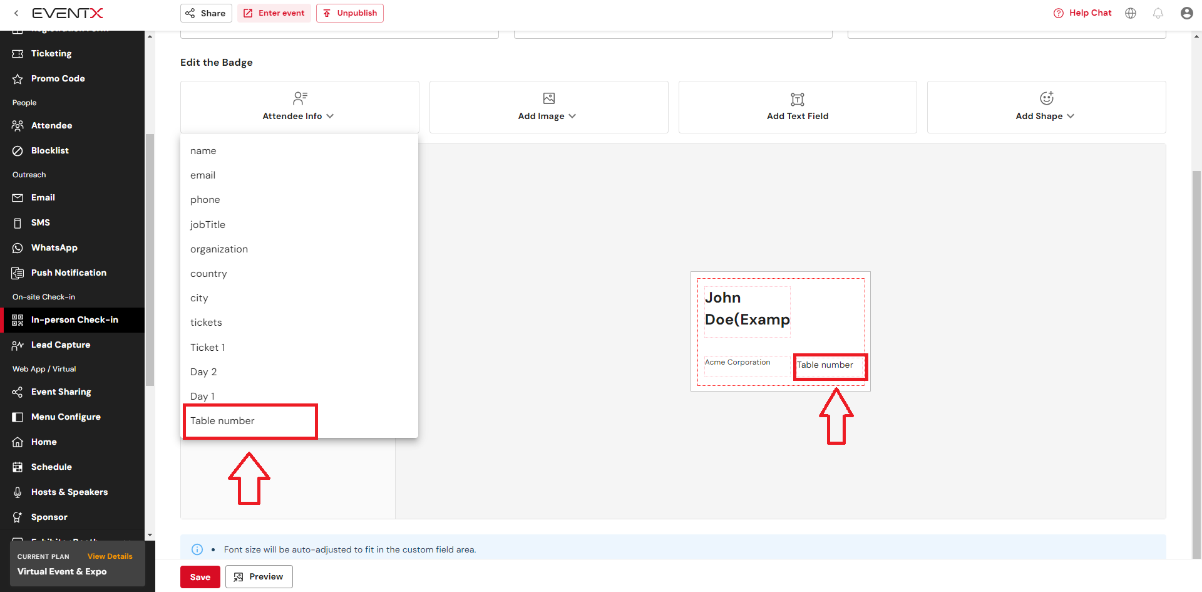This screenshot has height=592, width=1202.
Task: Click the back arrow beside EventX logo
Action: pos(16,13)
